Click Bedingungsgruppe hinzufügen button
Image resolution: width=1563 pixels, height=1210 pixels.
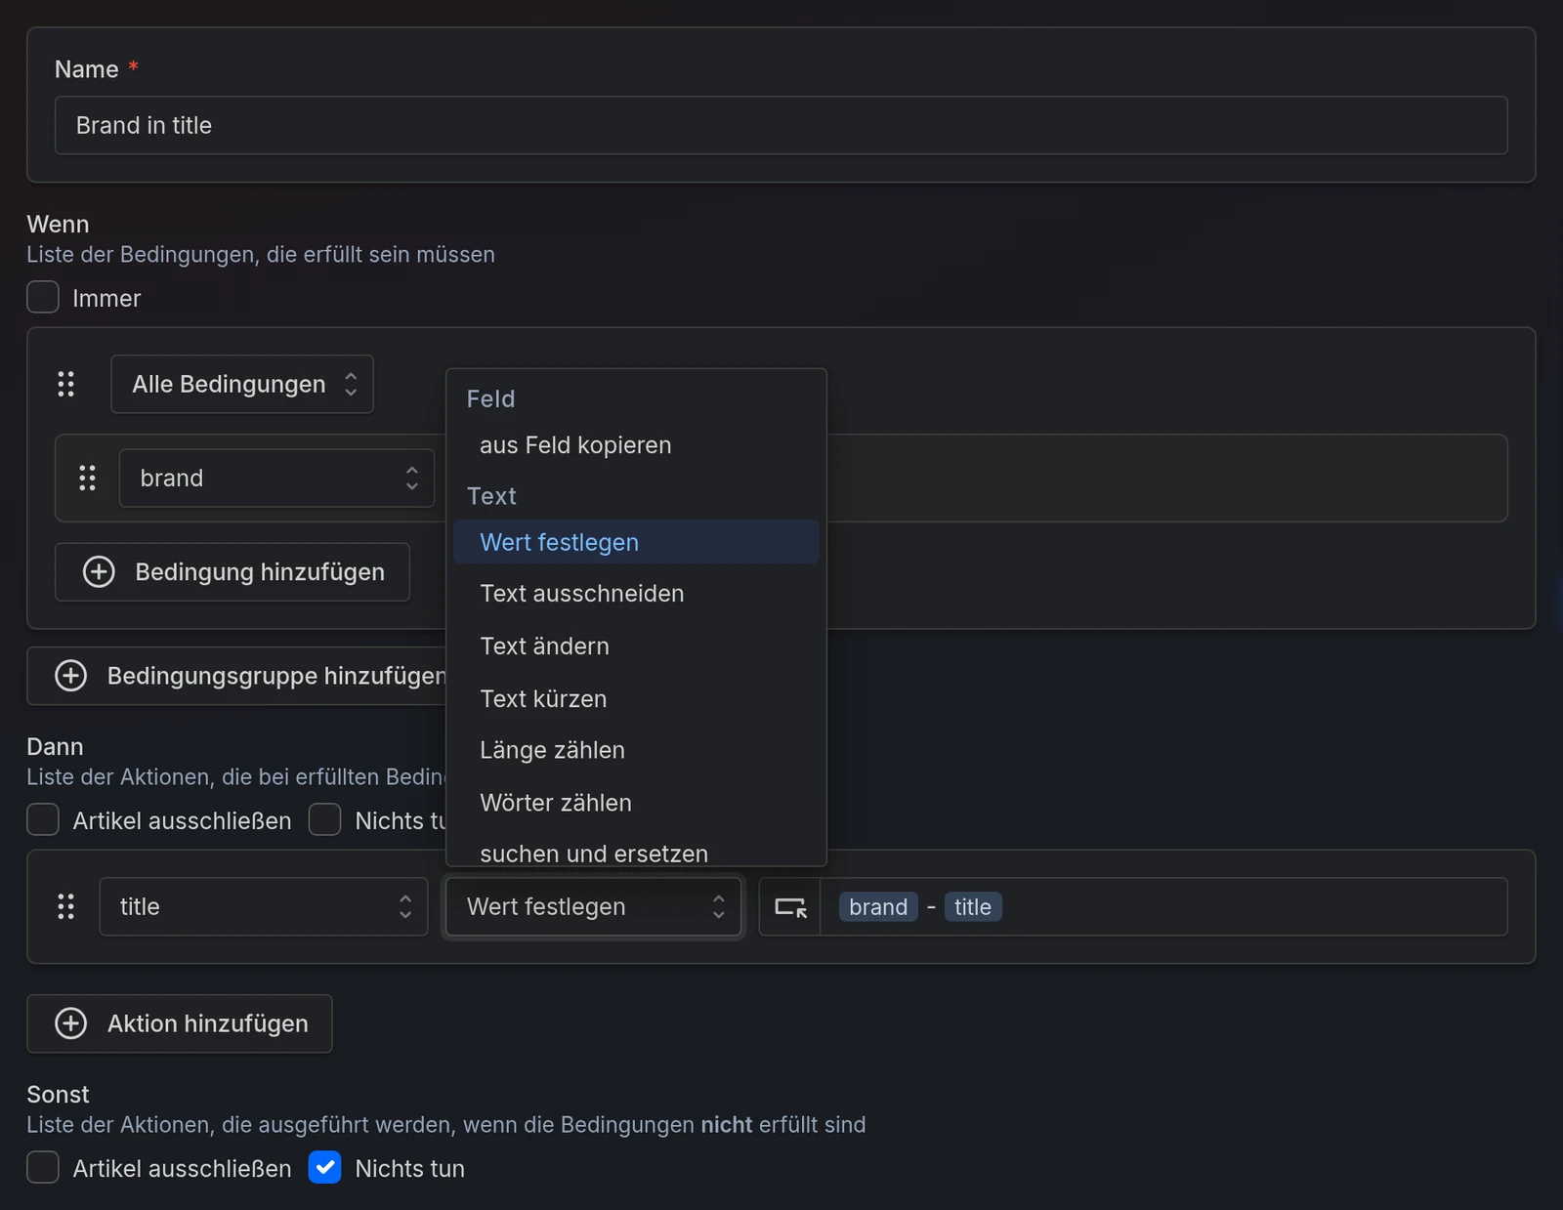pyautogui.click(x=237, y=676)
